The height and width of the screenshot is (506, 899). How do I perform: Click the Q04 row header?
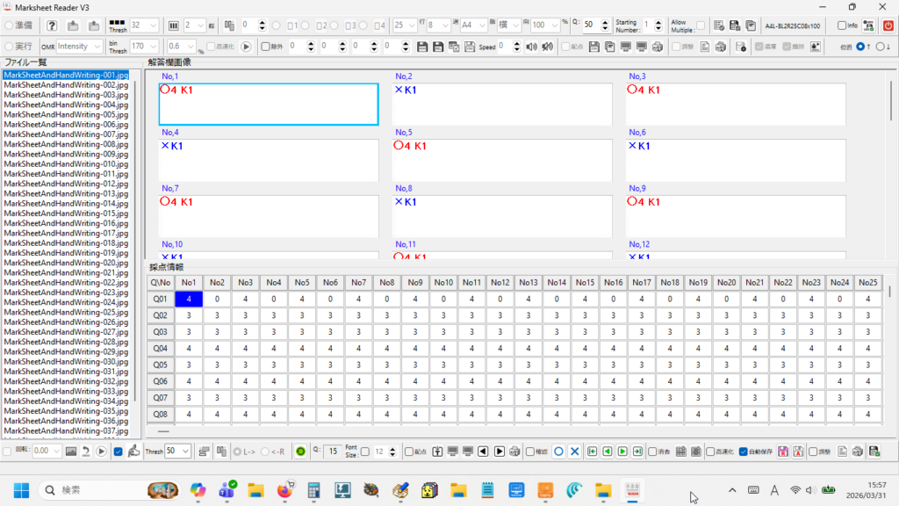tap(161, 348)
